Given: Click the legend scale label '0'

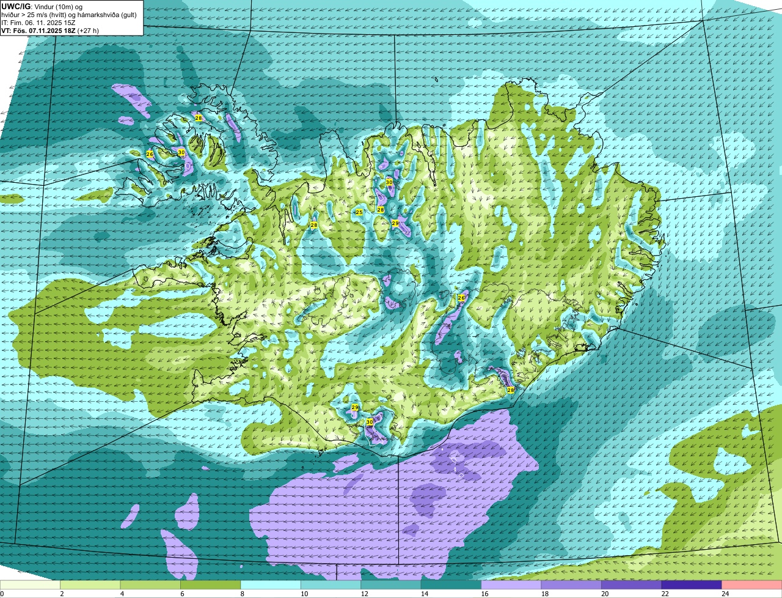Looking at the screenshot, I should (x=2, y=593).
